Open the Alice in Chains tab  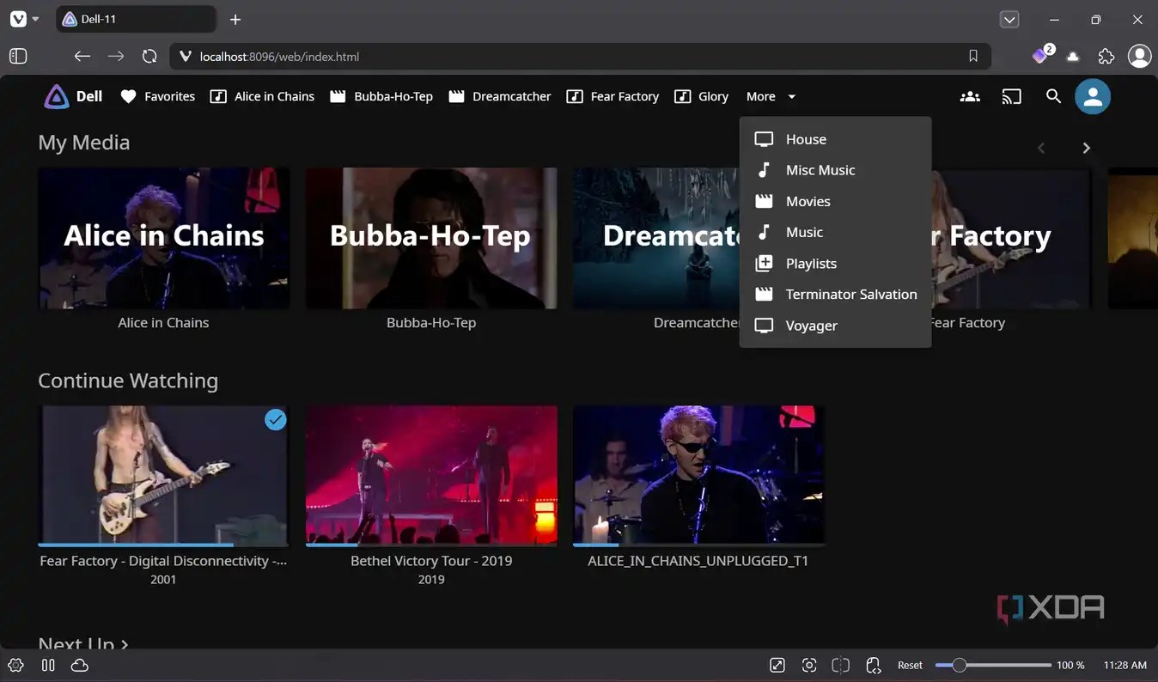click(263, 96)
